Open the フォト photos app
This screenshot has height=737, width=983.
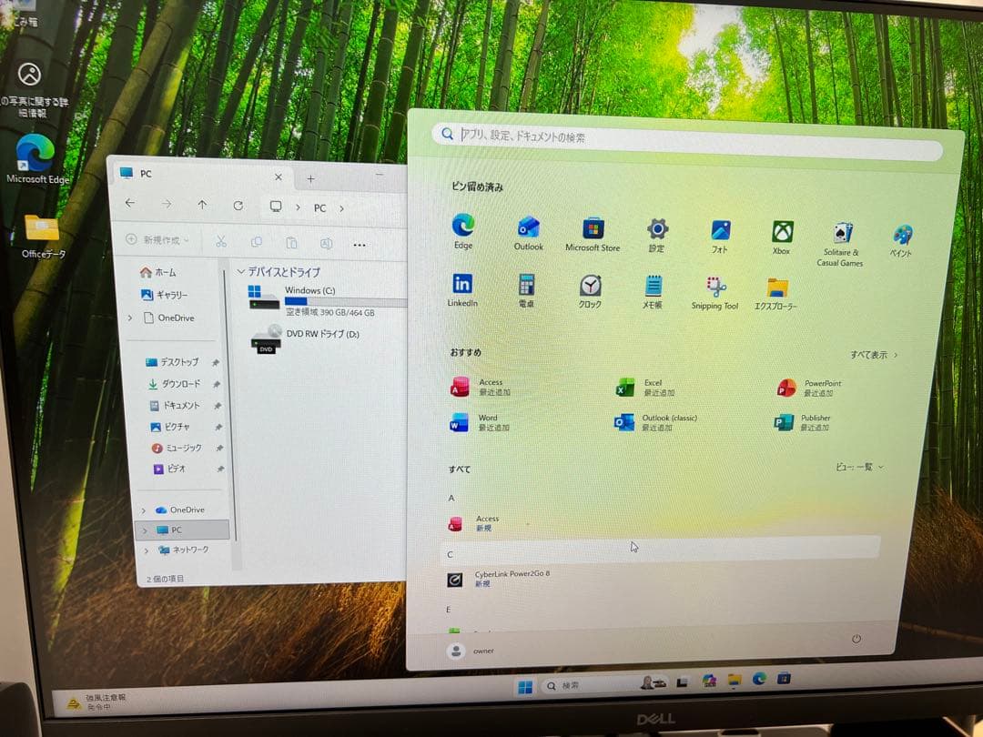[x=720, y=237]
